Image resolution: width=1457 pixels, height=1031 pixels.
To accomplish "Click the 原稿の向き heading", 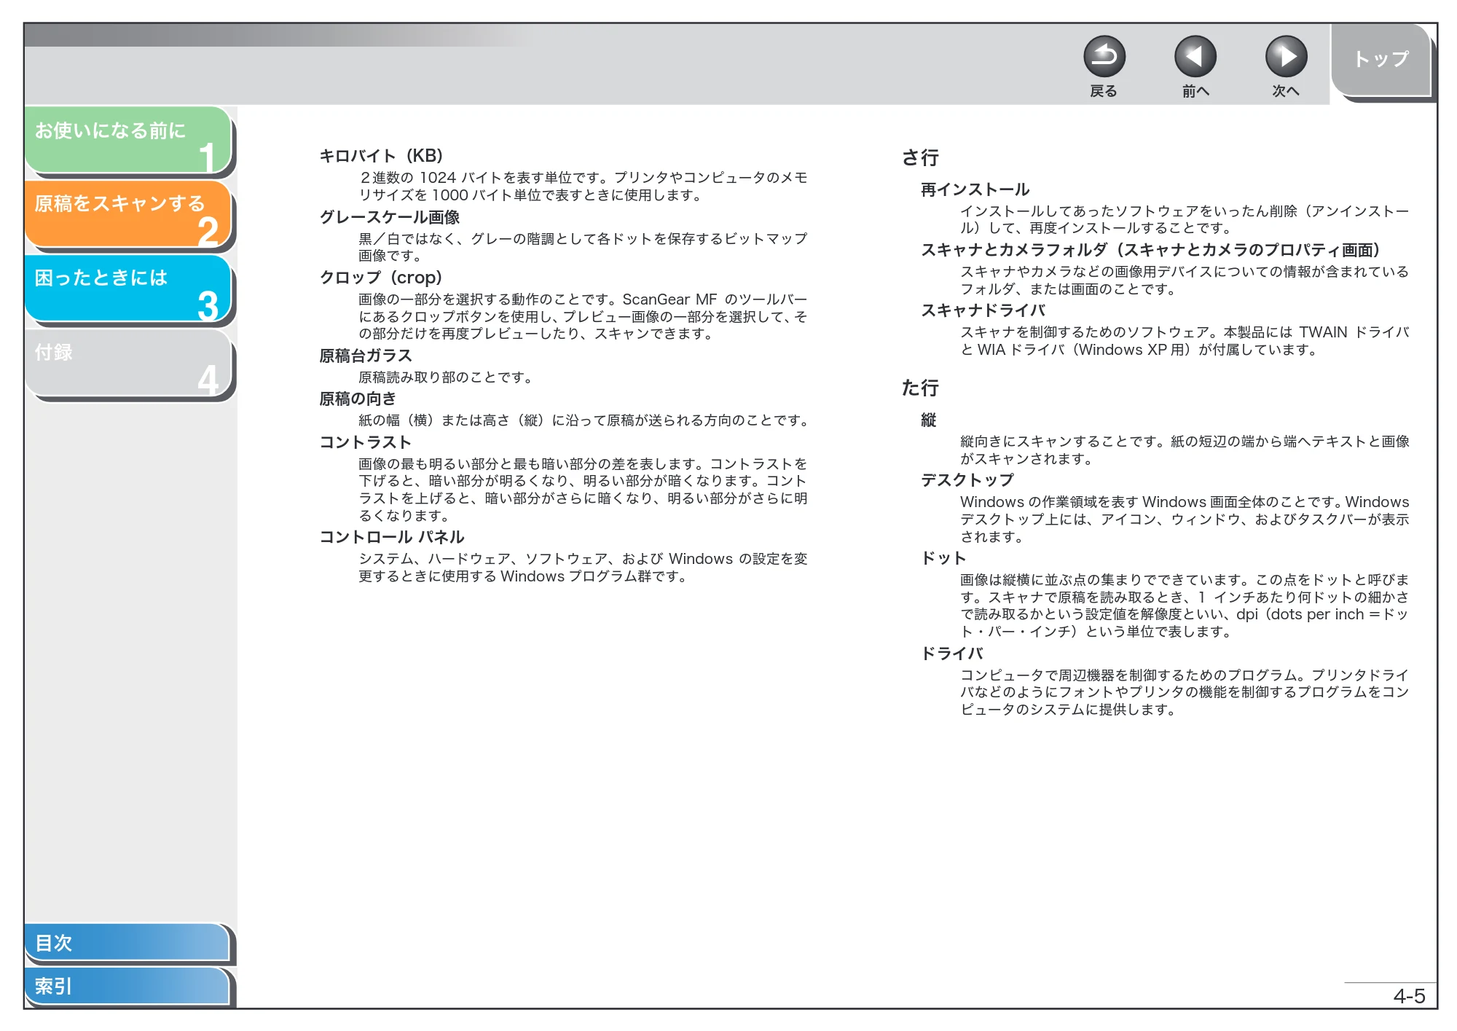I will (x=358, y=399).
